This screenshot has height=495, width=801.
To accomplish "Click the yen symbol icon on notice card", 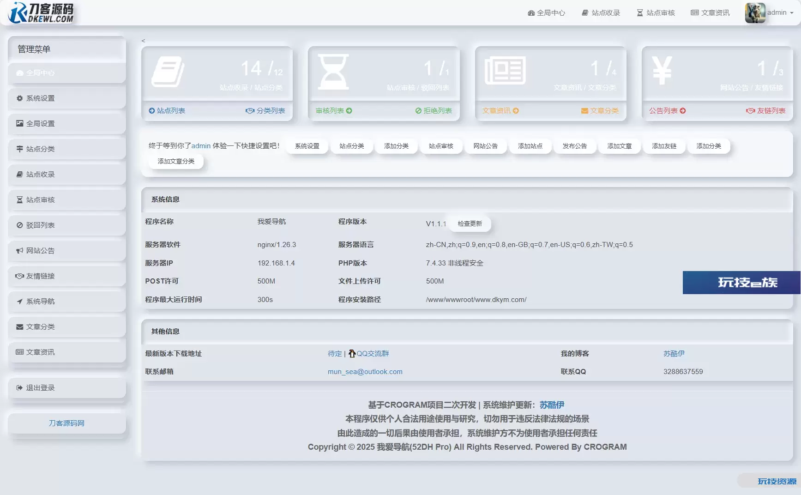I will [662, 71].
